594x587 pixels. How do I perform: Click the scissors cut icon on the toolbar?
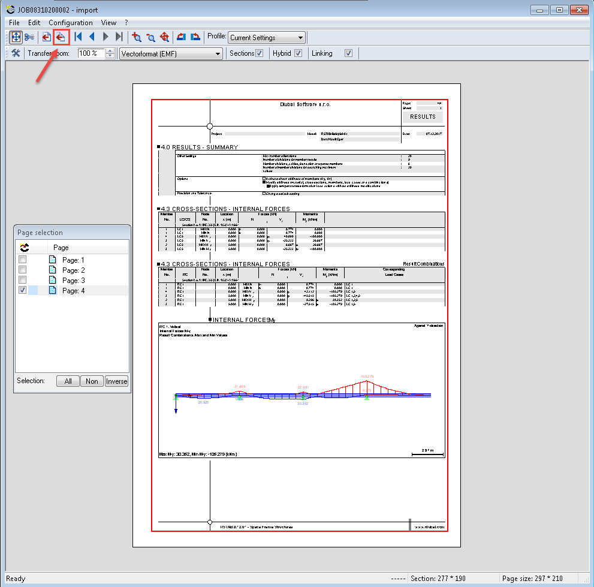(x=29, y=37)
